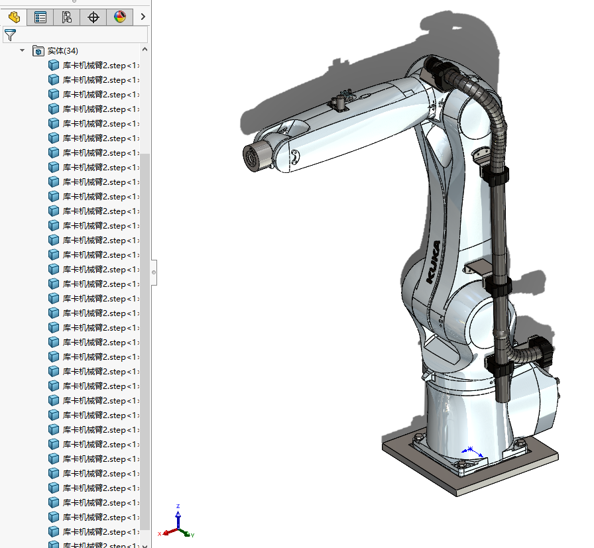This screenshot has height=548, width=594.
Task: Open the ConfigurationManager tab icon
Action: click(67, 17)
